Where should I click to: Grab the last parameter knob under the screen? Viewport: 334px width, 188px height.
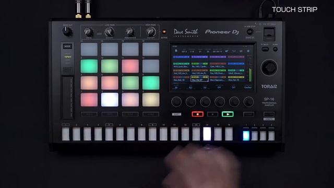[x=248, y=102]
